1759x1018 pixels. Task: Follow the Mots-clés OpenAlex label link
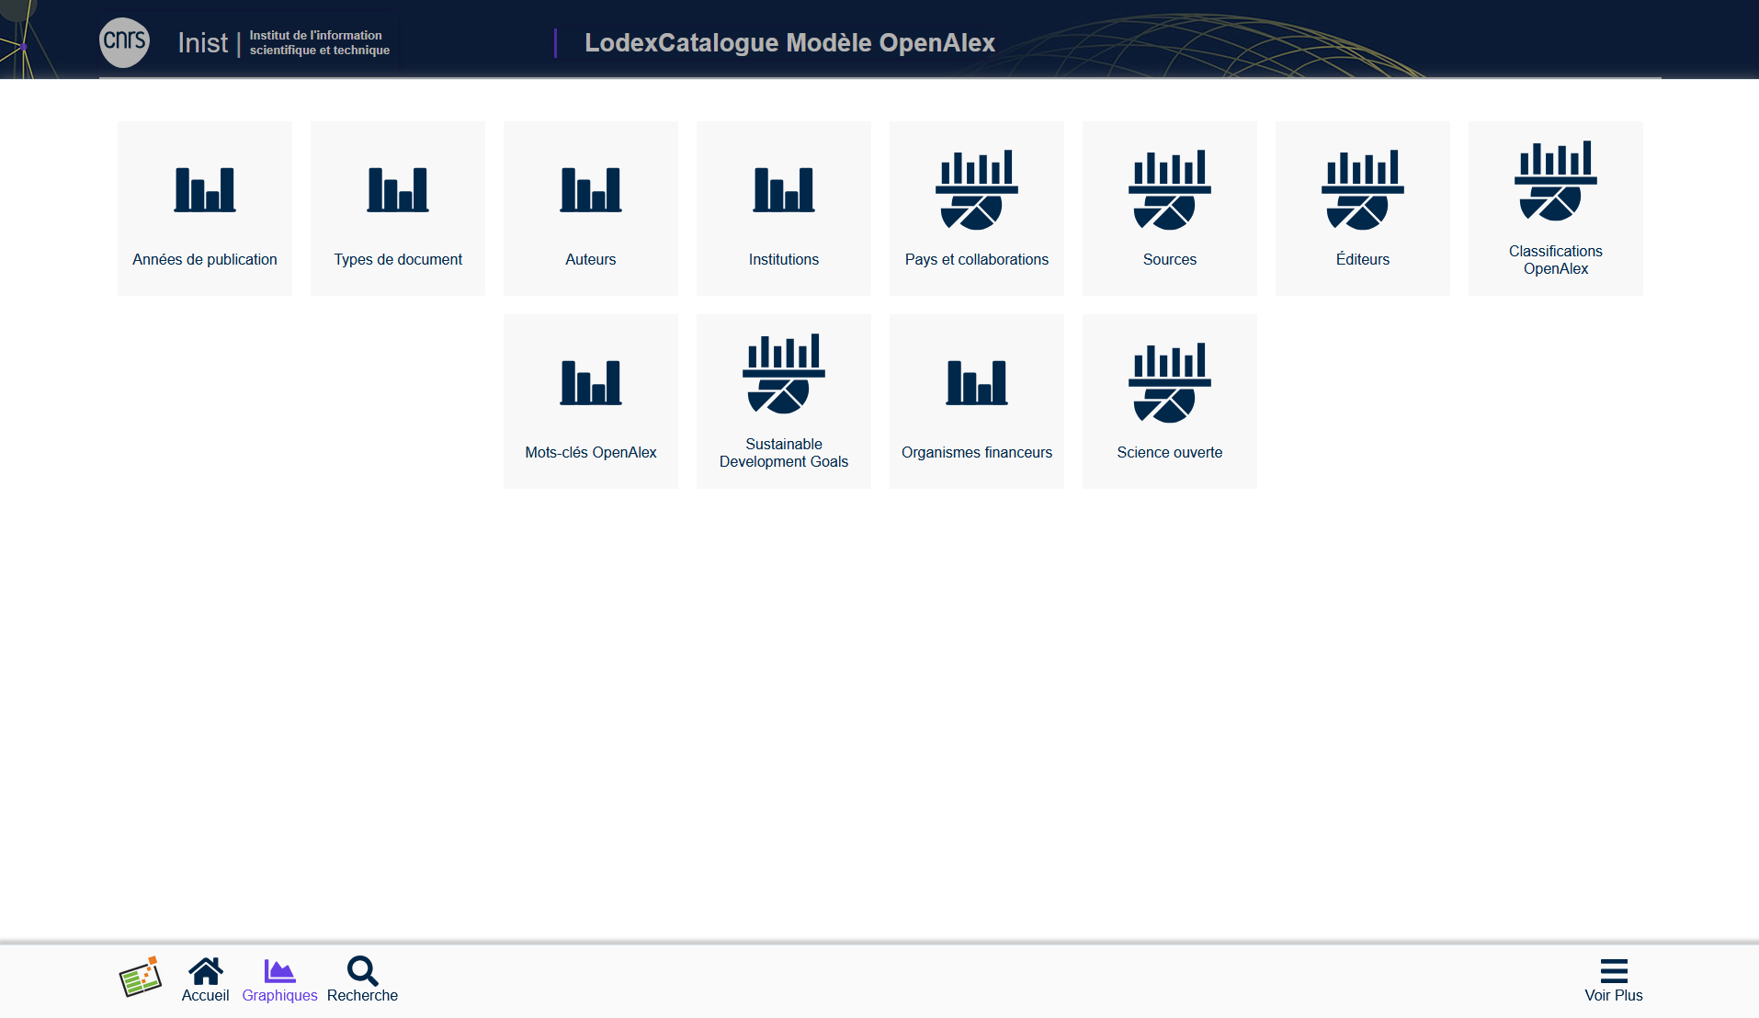(591, 453)
